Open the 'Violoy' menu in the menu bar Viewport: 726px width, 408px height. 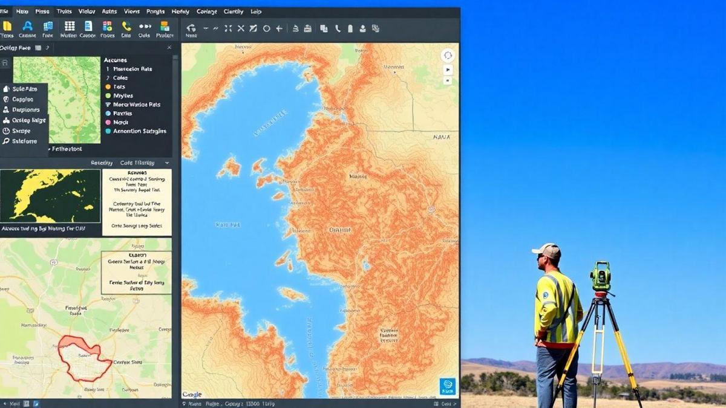[x=87, y=11]
